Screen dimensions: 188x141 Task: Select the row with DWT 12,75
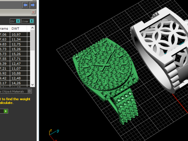[x=15, y=44]
